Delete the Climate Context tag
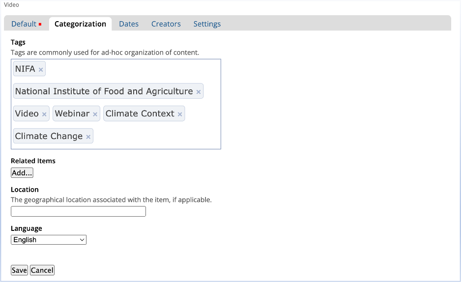This screenshot has width=461, height=282. 180,114
